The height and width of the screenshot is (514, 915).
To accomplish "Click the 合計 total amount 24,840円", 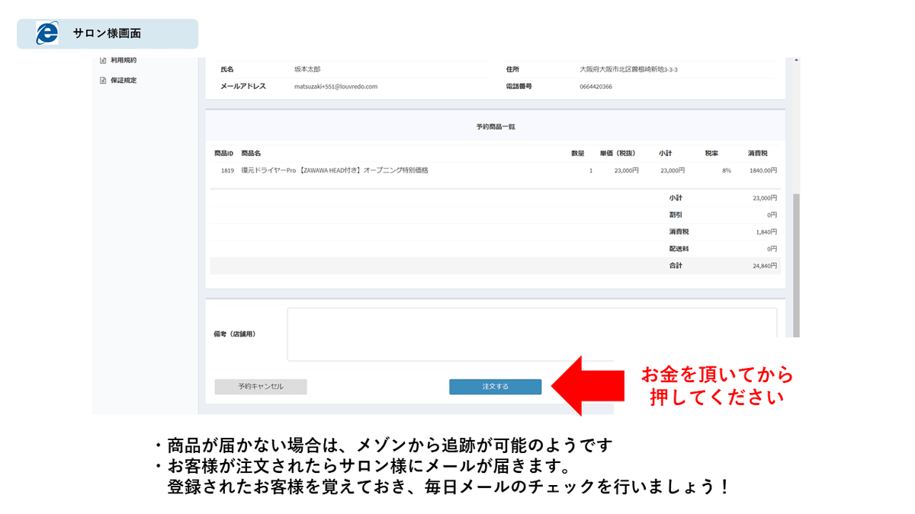I will [x=763, y=267].
